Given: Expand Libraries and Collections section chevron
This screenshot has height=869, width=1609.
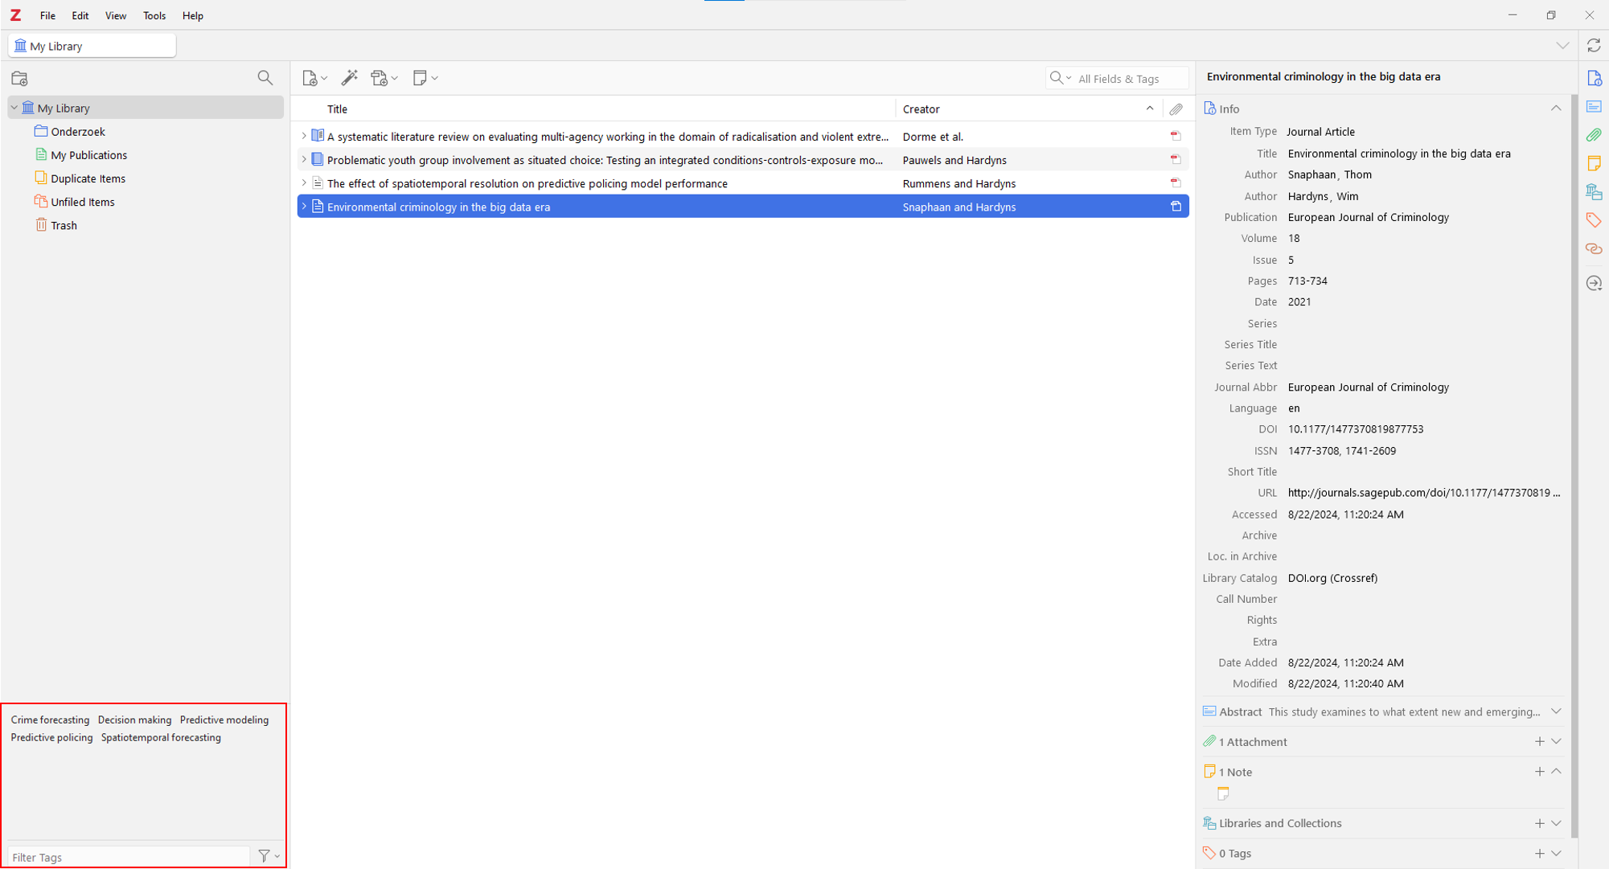Looking at the screenshot, I should 1556,823.
